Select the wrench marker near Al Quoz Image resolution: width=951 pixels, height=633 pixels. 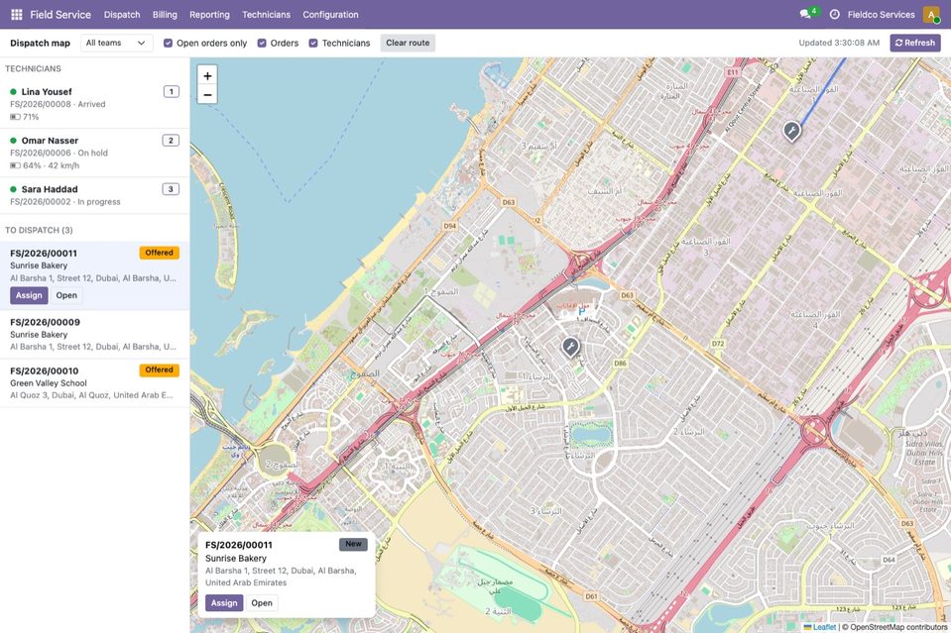click(791, 131)
